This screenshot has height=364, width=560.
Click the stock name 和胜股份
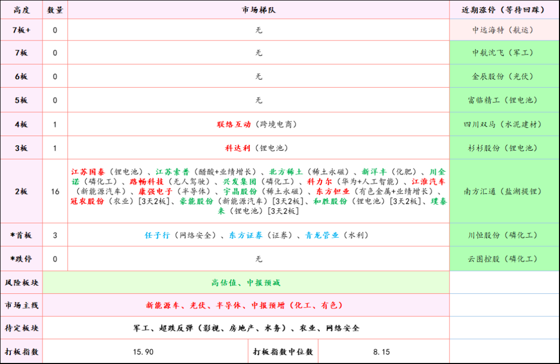click(x=330, y=201)
